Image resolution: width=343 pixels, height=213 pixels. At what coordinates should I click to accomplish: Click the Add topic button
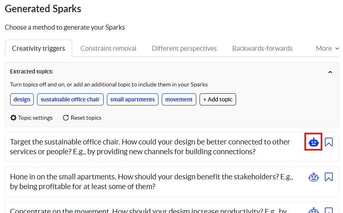218,99
